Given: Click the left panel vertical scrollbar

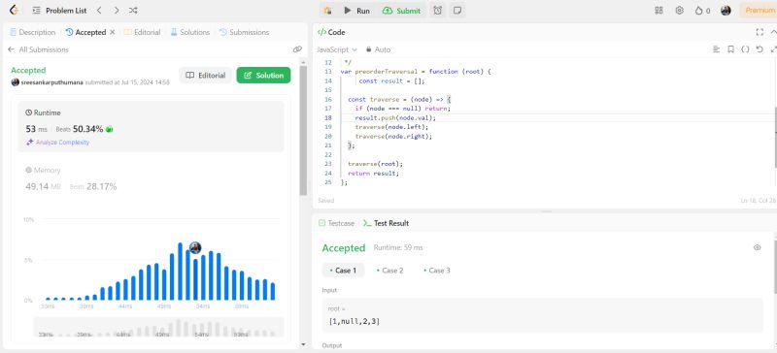Looking at the screenshot, I should click(x=303, y=130).
